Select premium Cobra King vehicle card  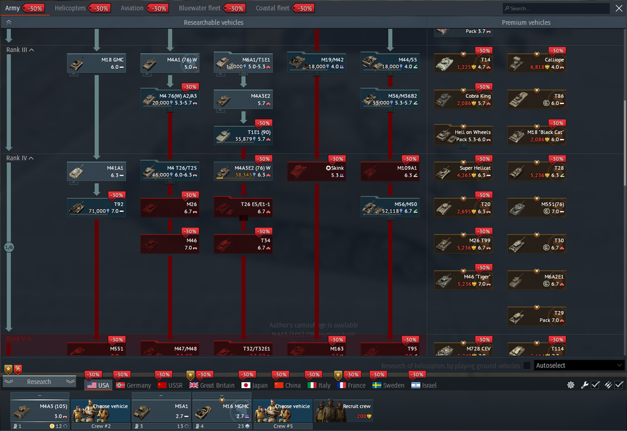coord(464,99)
